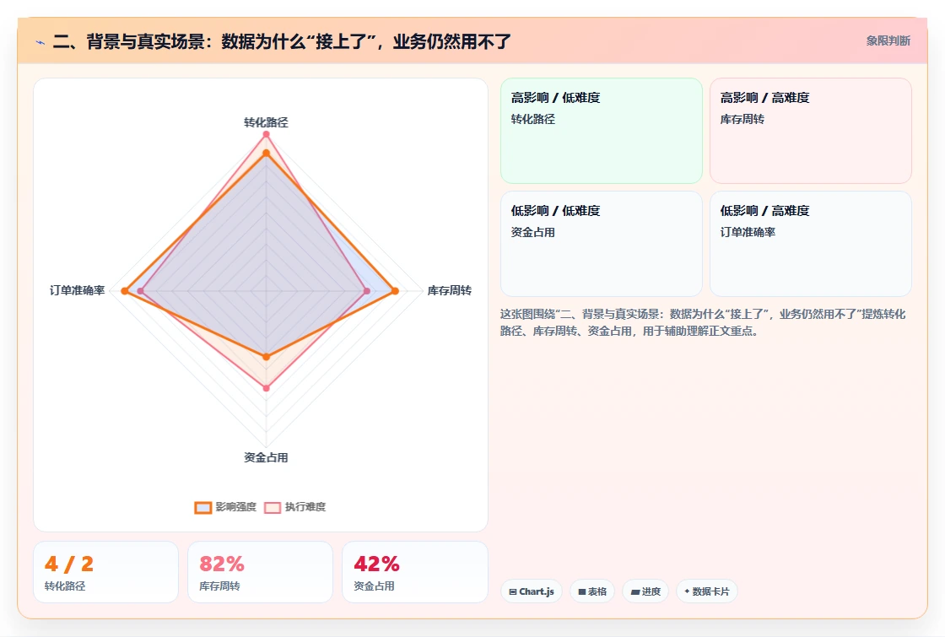Click the lightning icon beside the header title
The height and width of the screenshot is (637, 945).
pyautogui.click(x=40, y=42)
